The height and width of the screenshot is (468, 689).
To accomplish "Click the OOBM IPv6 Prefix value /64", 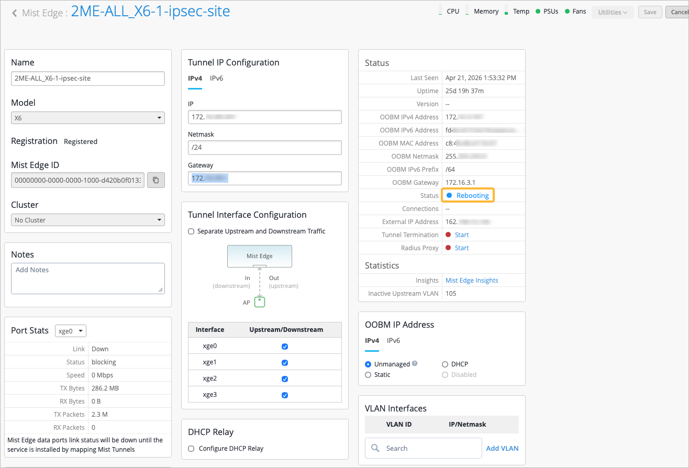I will [x=450, y=169].
